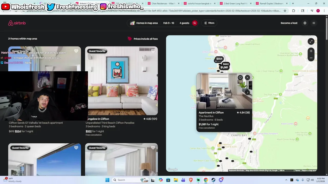Open the Chrome three-dot menu
The image size is (328, 184).
pos(324,11)
